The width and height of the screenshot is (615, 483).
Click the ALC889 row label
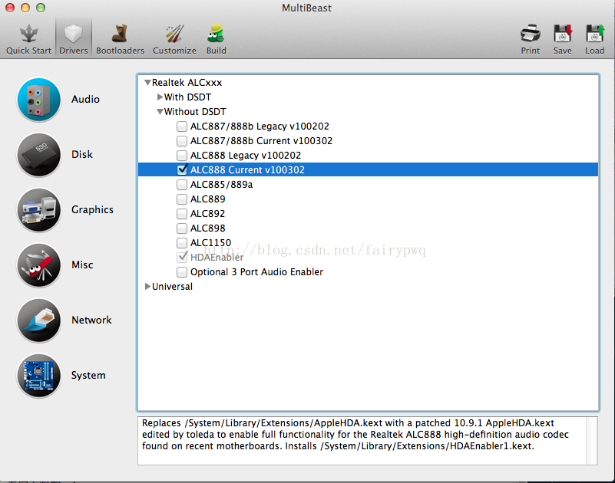207,199
